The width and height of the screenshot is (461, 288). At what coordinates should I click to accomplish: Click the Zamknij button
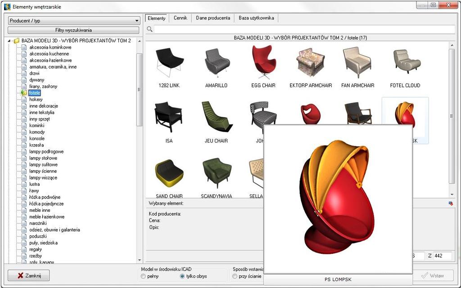28,276
